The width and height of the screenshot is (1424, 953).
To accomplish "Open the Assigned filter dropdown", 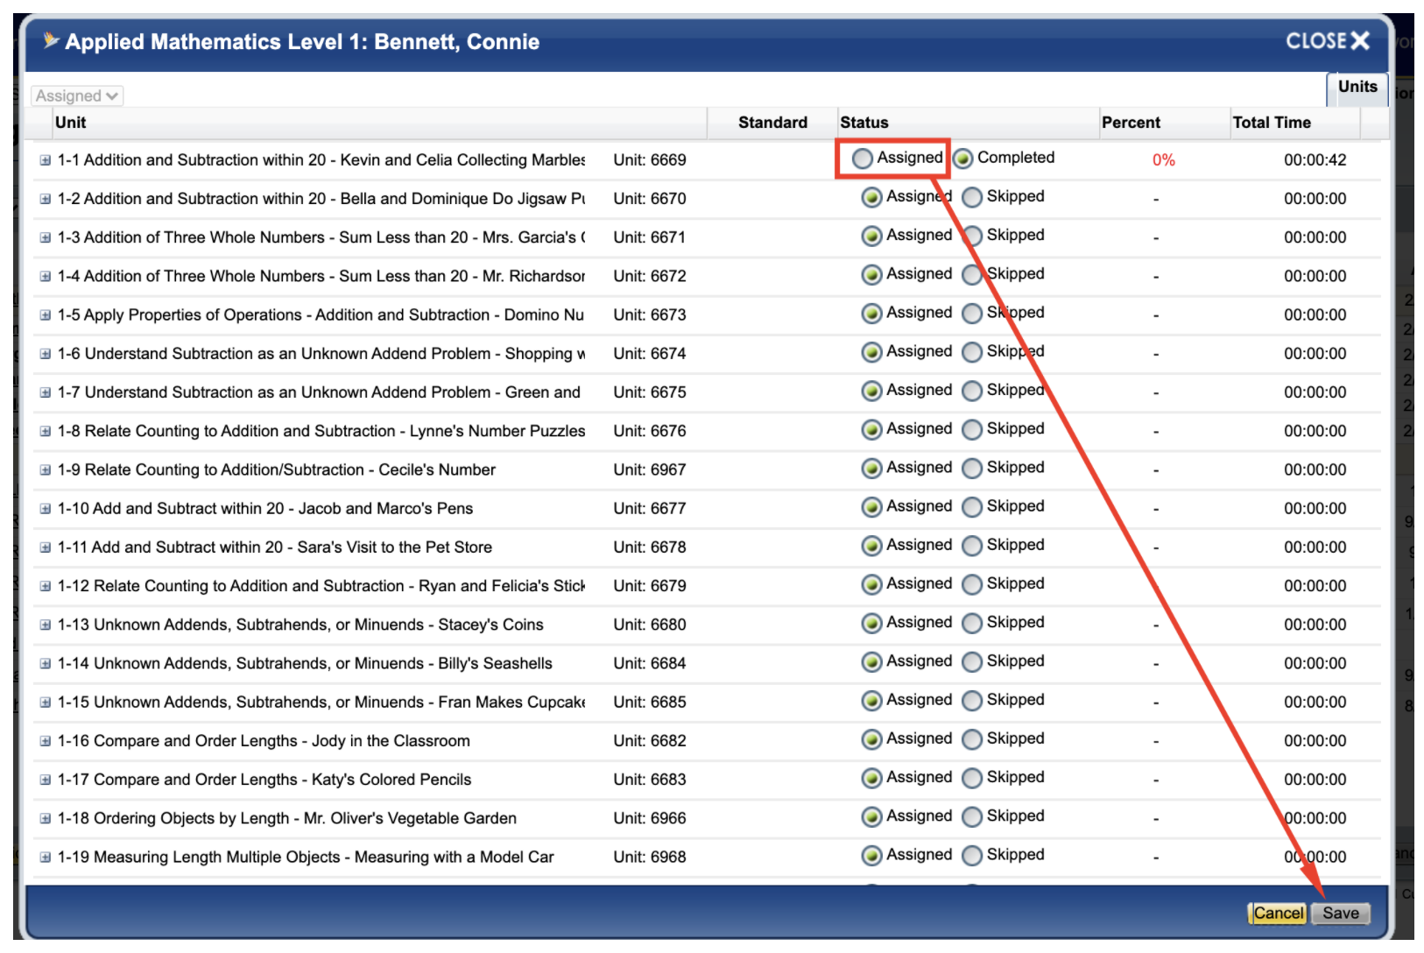I will [x=76, y=95].
